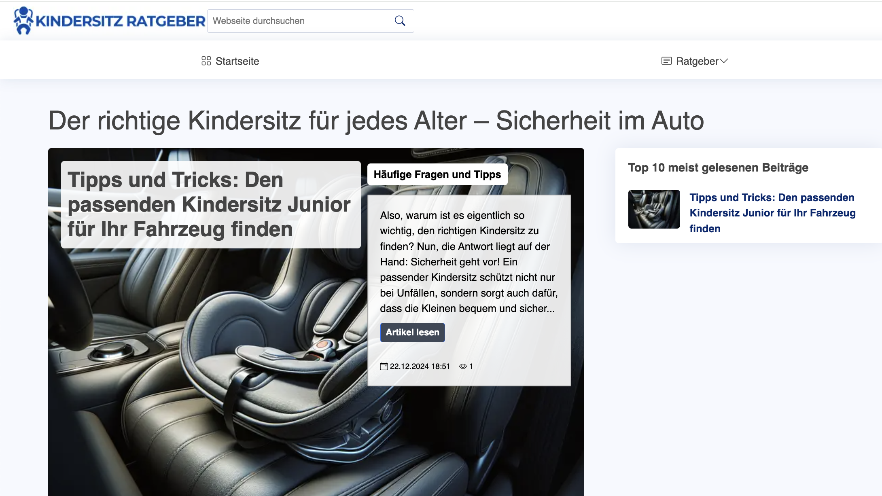Select the magnifier to start a search
Image resolution: width=882 pixels, height=496 pixels.
pyautogui.click(x=400, y=21)
